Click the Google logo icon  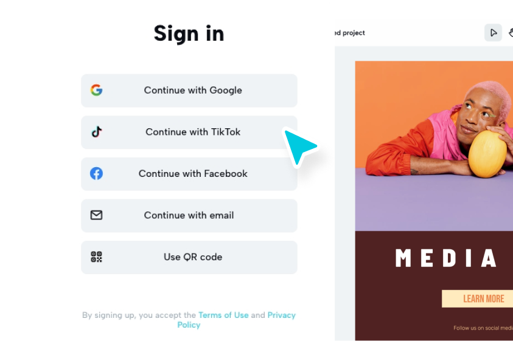pos(97,90)
